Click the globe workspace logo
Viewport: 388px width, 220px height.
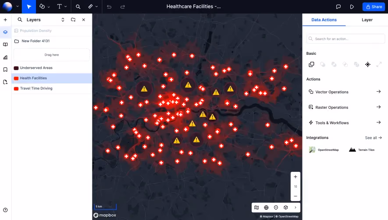[x=7, y=7]
